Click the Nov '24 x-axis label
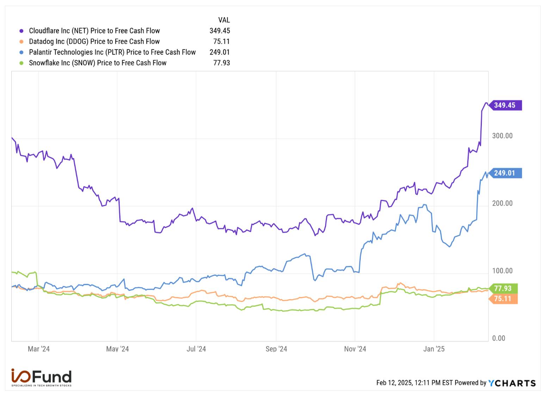The width and height of the screenshot is (546, 395). pos(355,349)
